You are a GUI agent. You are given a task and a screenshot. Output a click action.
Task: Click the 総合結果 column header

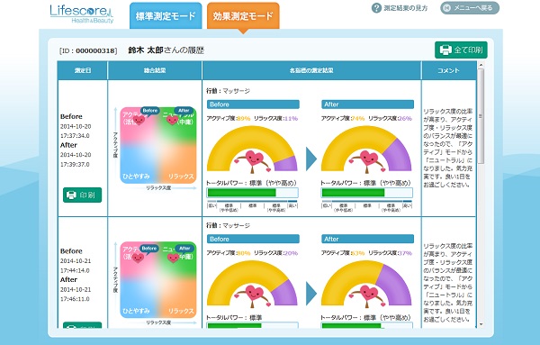tap(155, 70)
